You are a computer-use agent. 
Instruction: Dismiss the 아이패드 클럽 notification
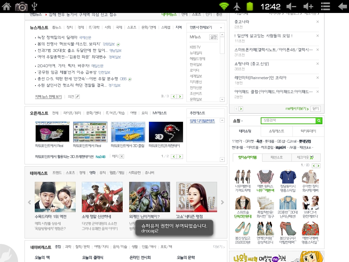(x=318, y=92)
